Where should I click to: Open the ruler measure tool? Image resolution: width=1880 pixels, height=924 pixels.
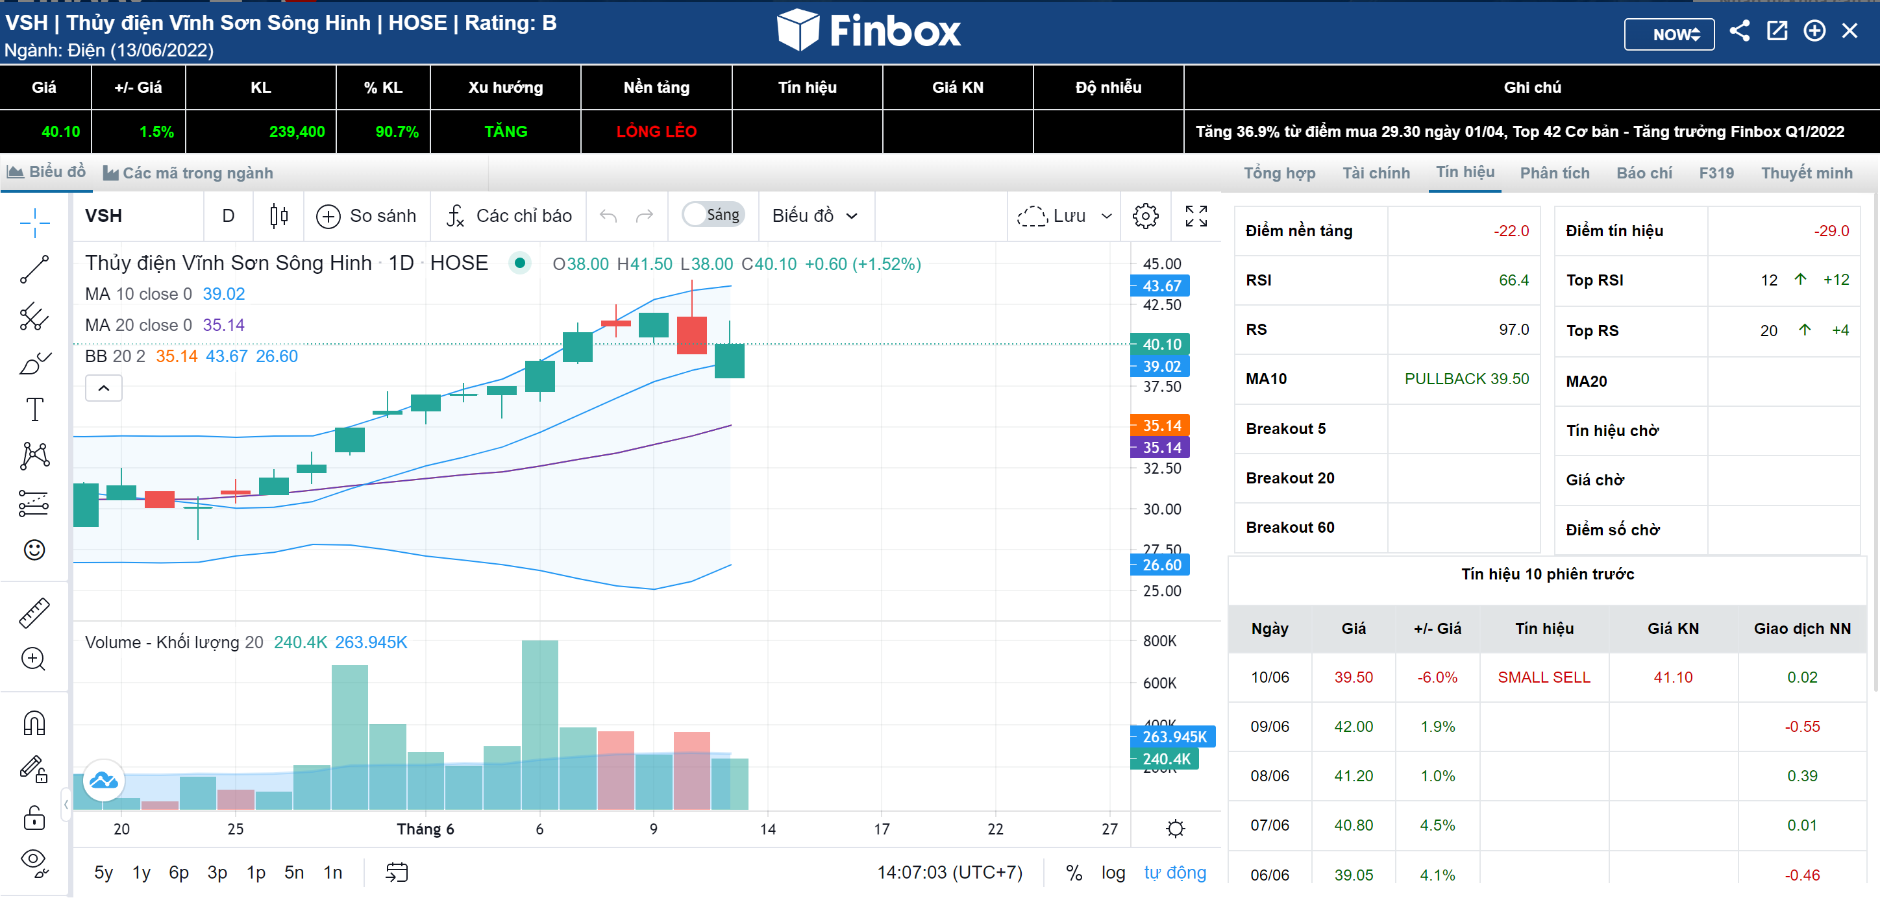click(x=34, y=613)
